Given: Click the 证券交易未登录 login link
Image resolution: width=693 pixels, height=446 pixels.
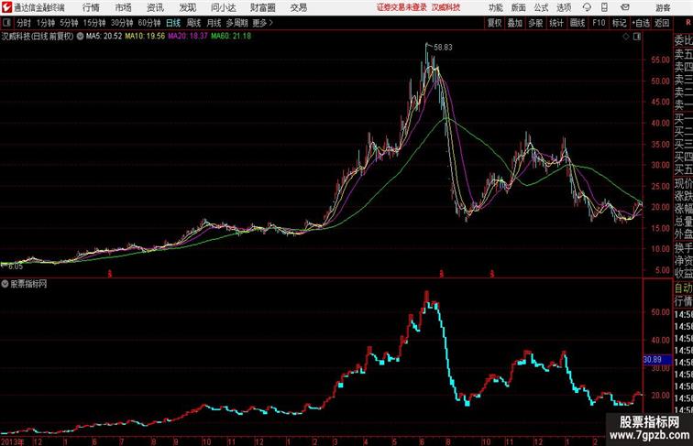Looking at the screenshot, I should pos(401,7).
